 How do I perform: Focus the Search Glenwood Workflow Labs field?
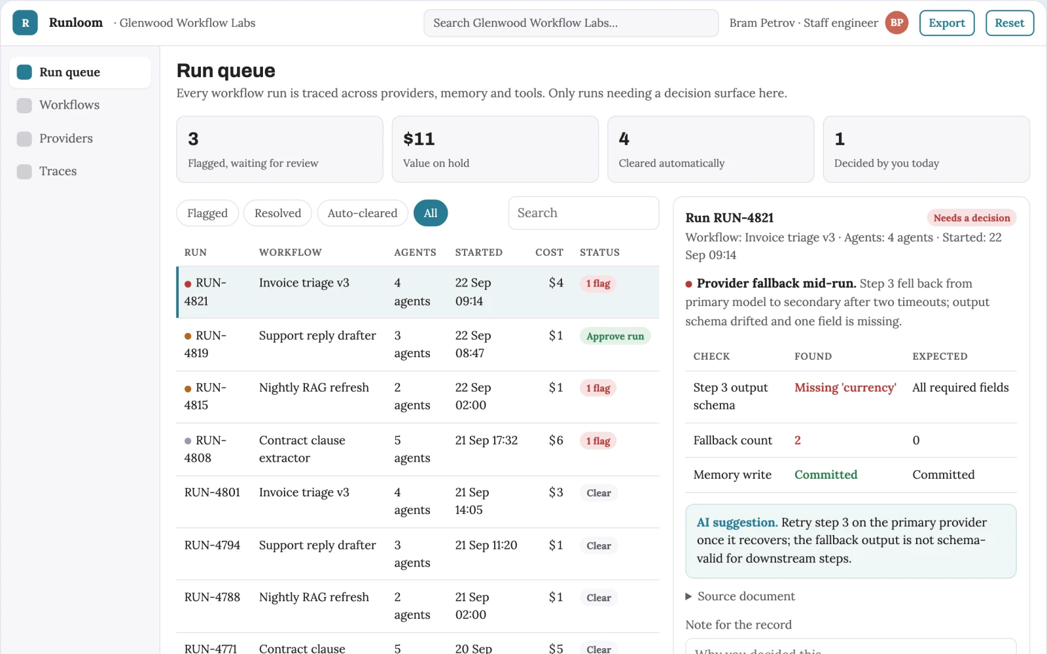(571, 23)
